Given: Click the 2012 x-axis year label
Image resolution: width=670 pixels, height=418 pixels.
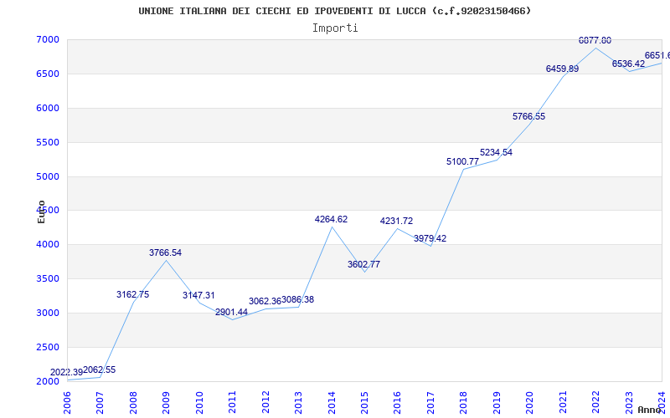Looking at the screenshot, I should (265, 403).
